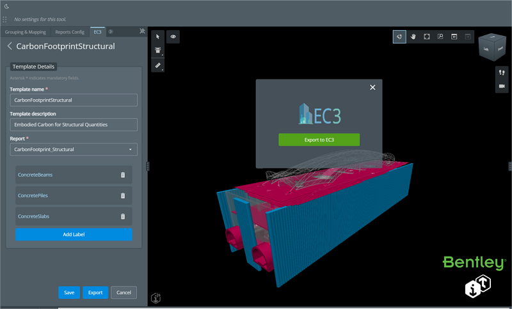The height and width of the screenshot is (309, 512).
Task: Click the View undo icon
Action: tap(454, 36)
